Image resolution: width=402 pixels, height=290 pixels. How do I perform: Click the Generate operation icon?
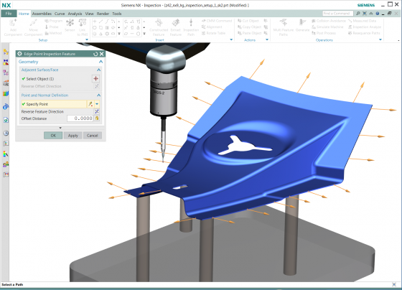click(x=302, y=23)
